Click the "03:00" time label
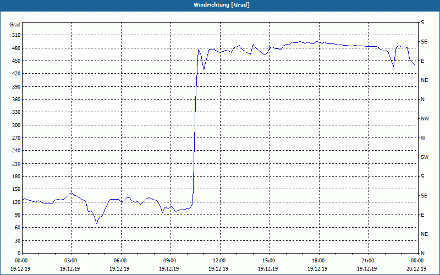Image resolution: width=440 pixels, height=275 pixels. click(x=71, y=261)
